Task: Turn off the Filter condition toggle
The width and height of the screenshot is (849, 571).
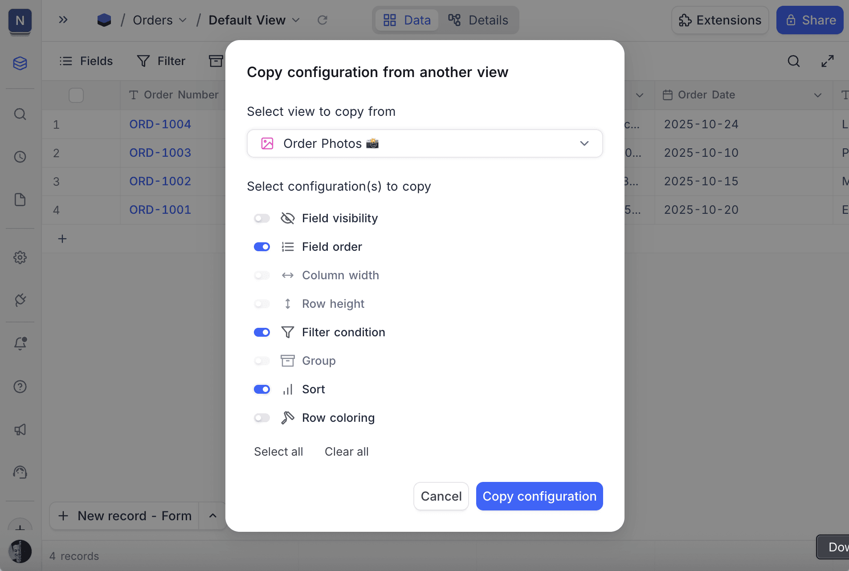Action: tap(262, 332)
